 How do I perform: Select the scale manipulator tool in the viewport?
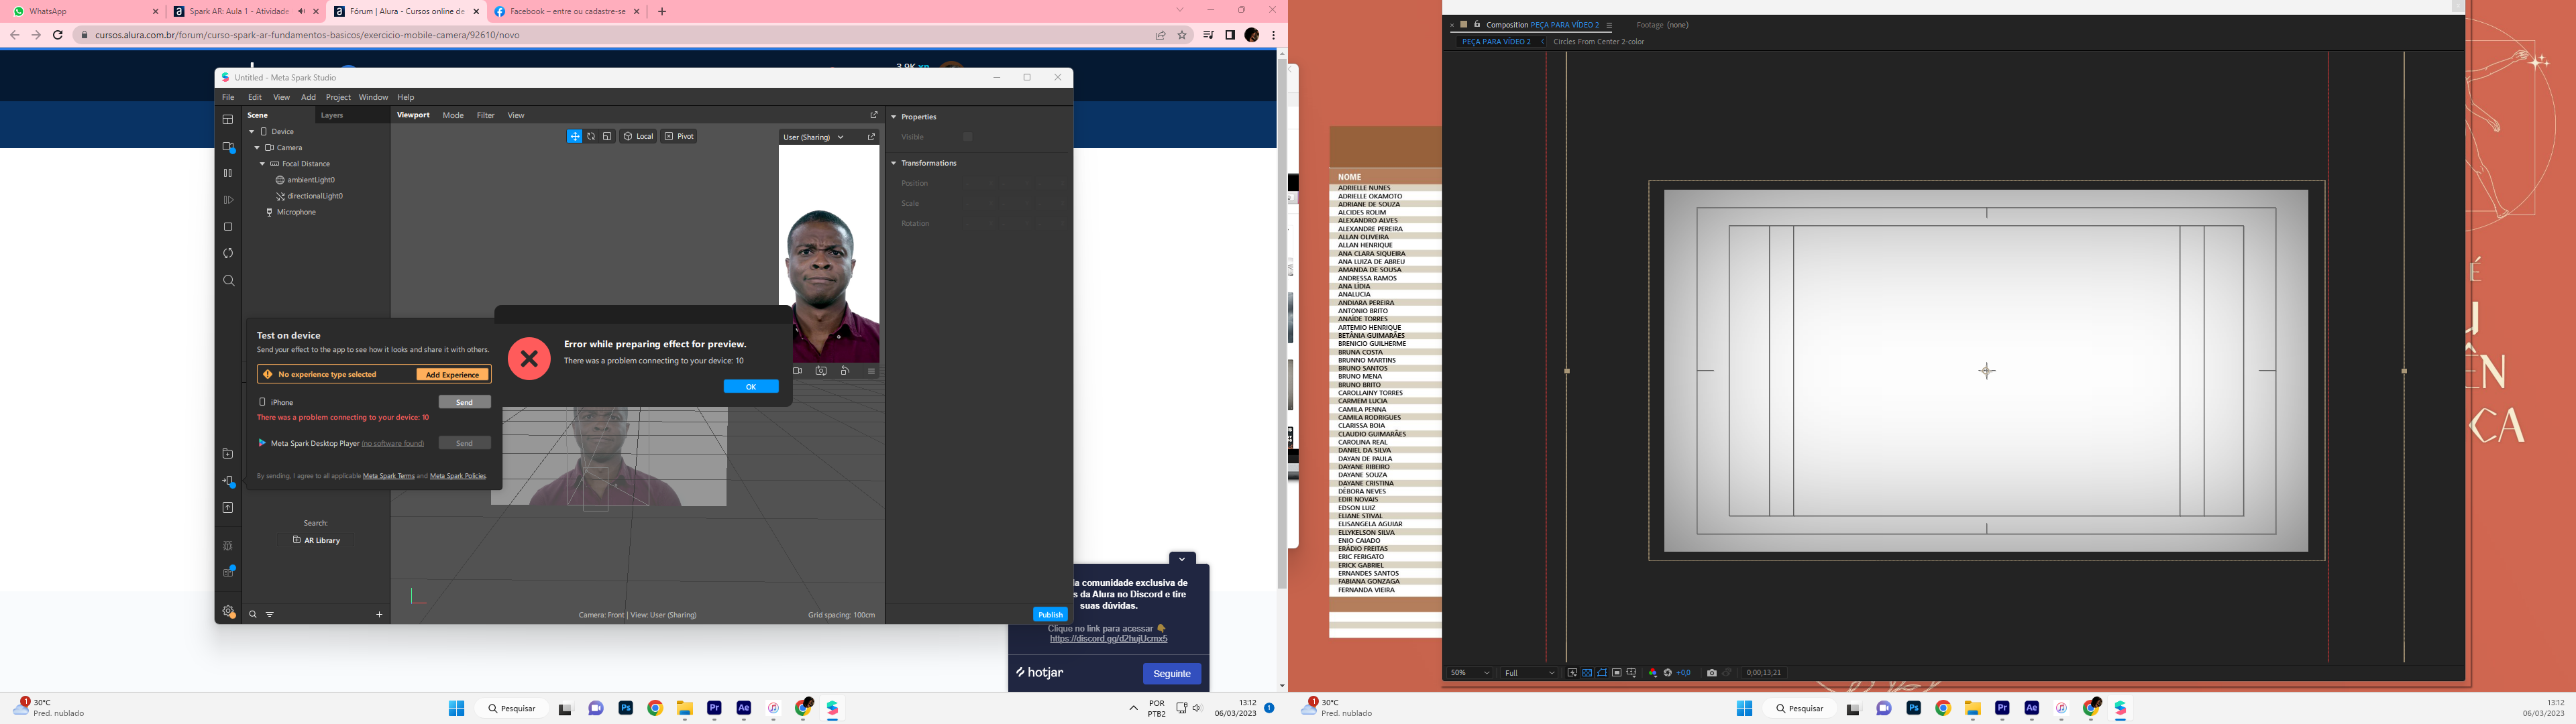607,136
